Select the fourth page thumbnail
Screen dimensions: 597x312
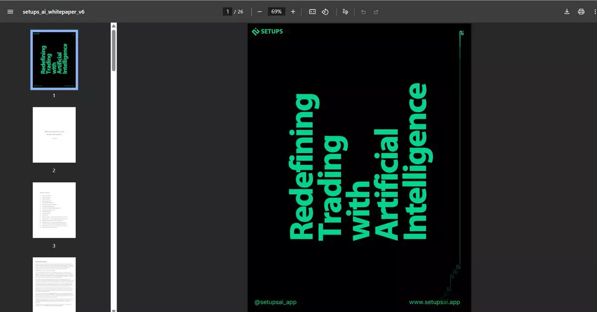coord(54,284)
